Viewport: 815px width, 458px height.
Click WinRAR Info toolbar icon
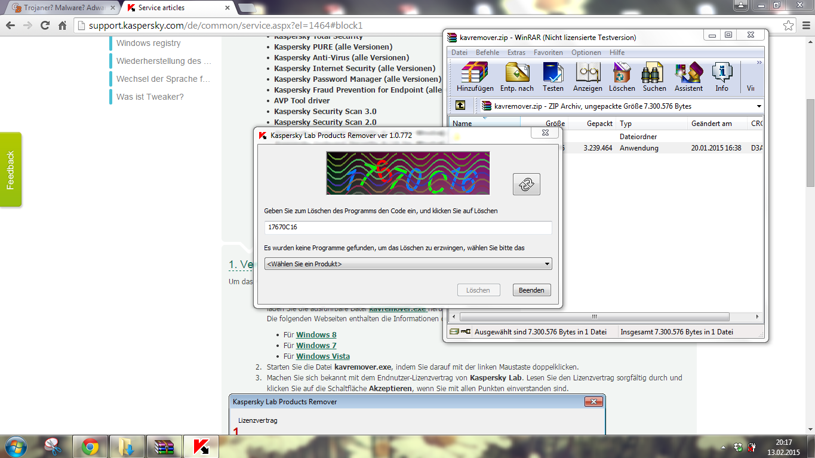(x=722, y=76)
